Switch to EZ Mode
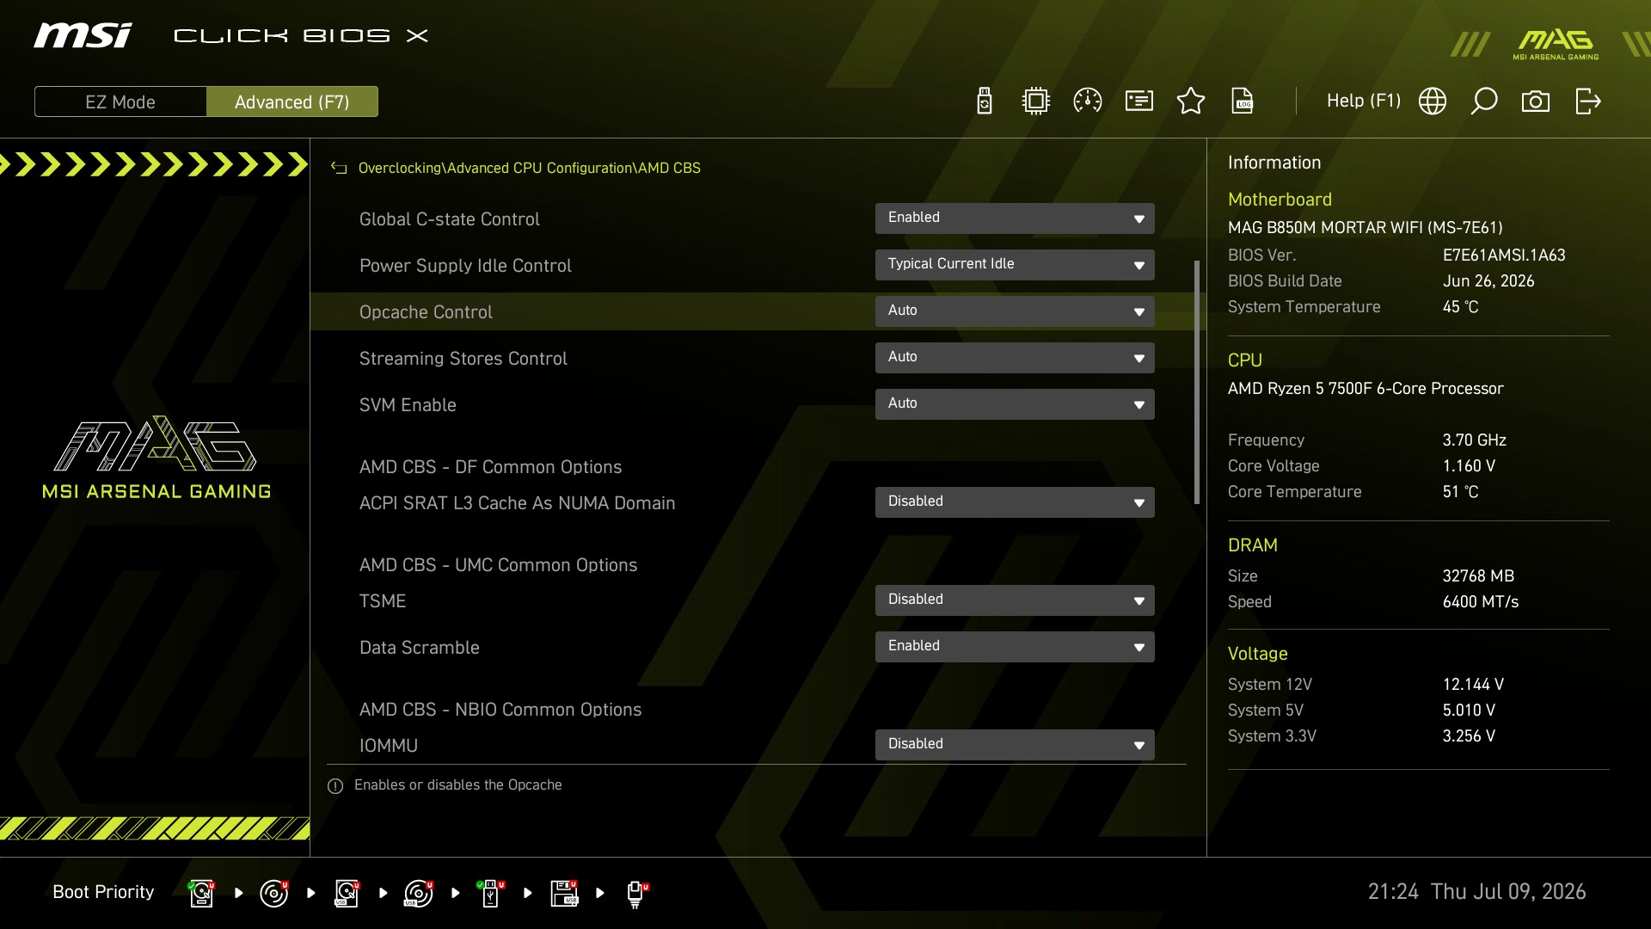Viewport: 1651px width, 929px height. (120, 102)
